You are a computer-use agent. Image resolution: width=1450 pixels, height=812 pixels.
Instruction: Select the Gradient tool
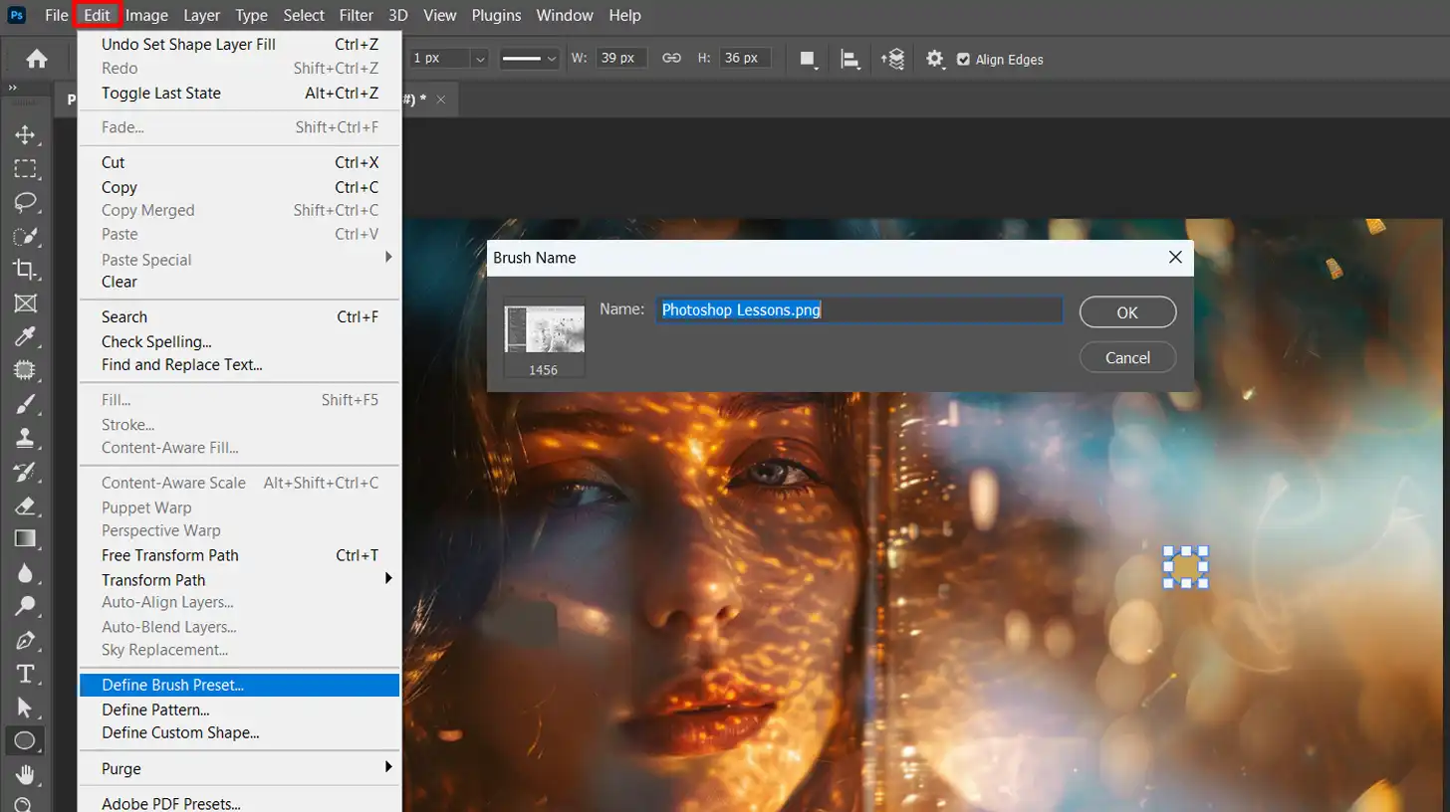click(25, 539)
